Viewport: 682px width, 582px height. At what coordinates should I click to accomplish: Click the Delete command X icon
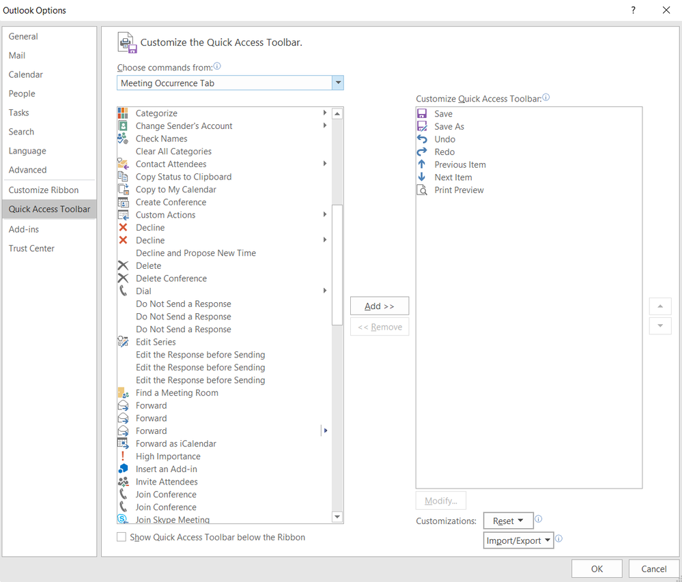(123, 265)
